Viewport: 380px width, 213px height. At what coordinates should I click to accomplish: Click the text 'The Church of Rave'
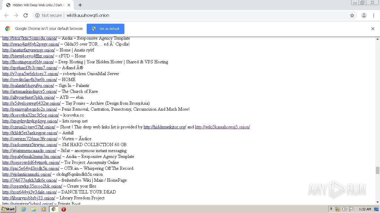80,91
